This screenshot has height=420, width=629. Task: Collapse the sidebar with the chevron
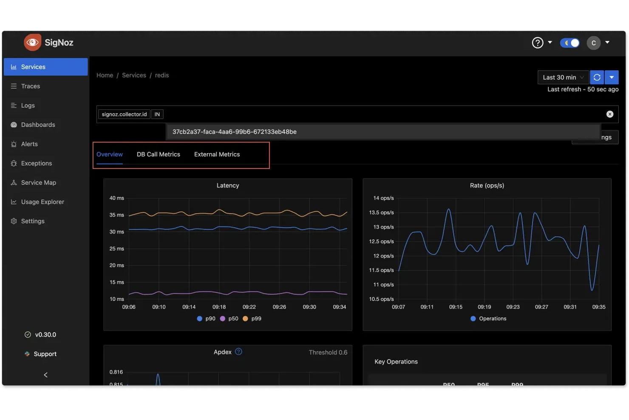tap(45, 374)
